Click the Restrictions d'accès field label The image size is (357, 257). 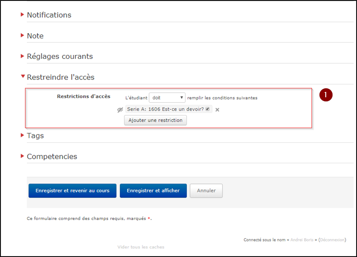(83, 96)
